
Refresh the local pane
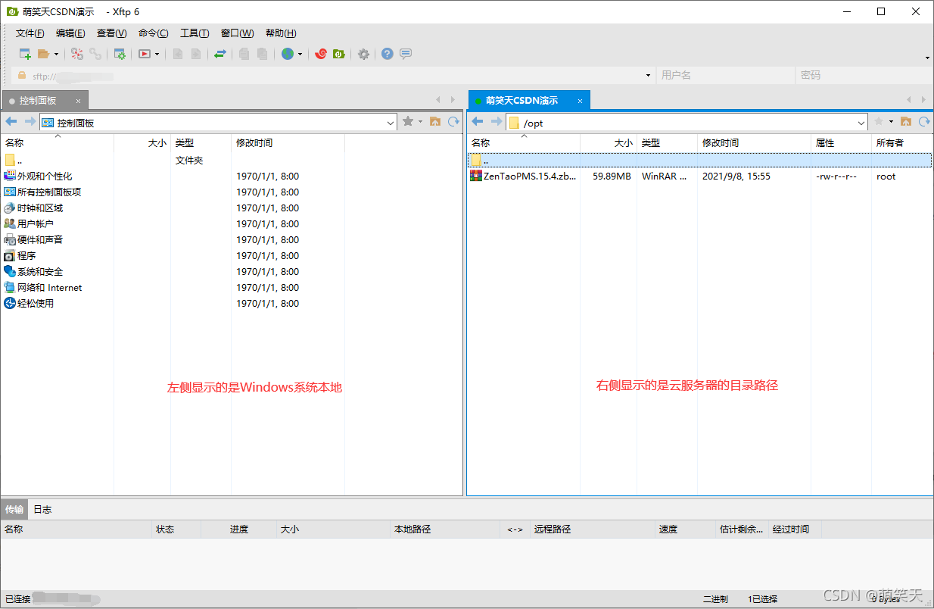[453, 122]
